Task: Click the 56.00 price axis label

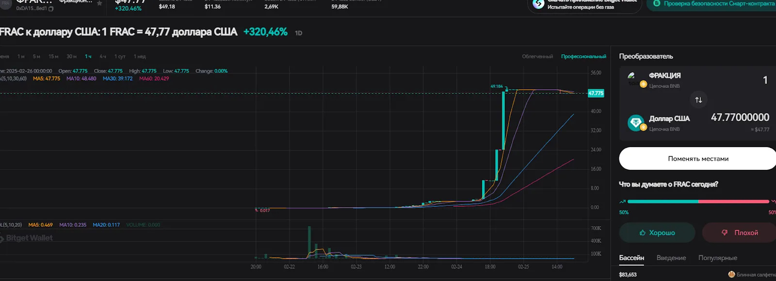Action: pos(596,73)
